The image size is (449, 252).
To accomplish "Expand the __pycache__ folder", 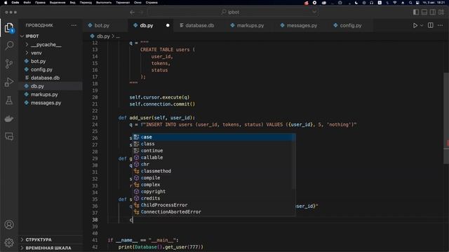I will tap(51, 45).
